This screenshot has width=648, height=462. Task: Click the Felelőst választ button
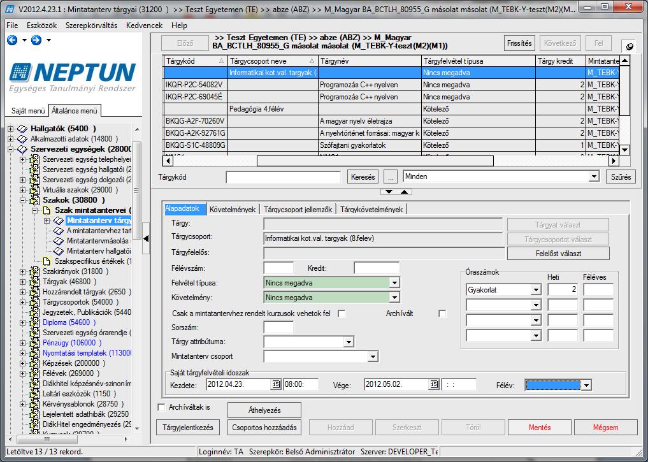pos(558,254)
